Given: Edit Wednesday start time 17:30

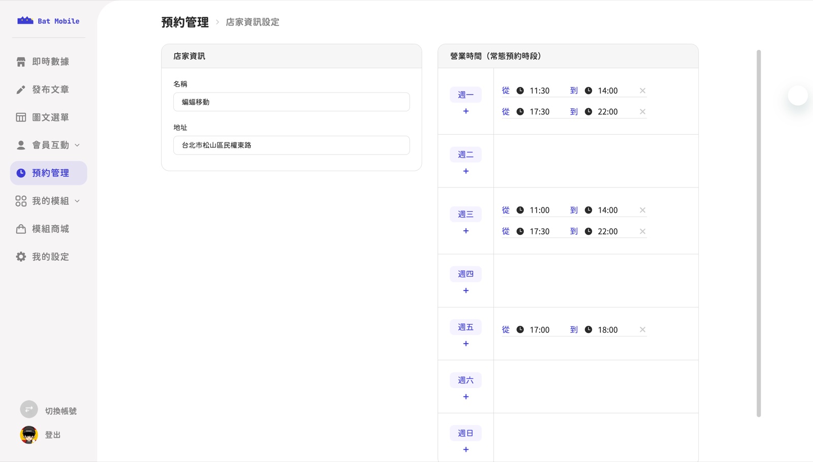Looking at the screenshot, I should pos(540,232).
